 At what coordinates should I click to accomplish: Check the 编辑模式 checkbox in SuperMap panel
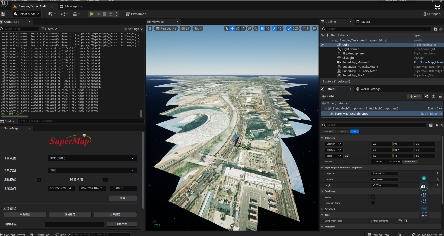(x=39, y=180)
